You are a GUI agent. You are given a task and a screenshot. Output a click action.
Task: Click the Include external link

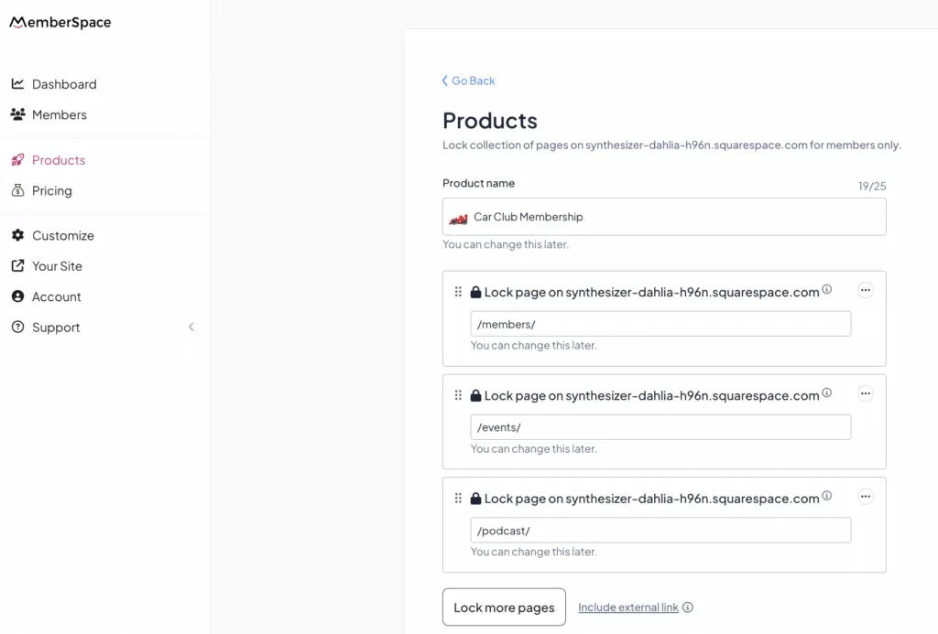(x=628, y=607)
